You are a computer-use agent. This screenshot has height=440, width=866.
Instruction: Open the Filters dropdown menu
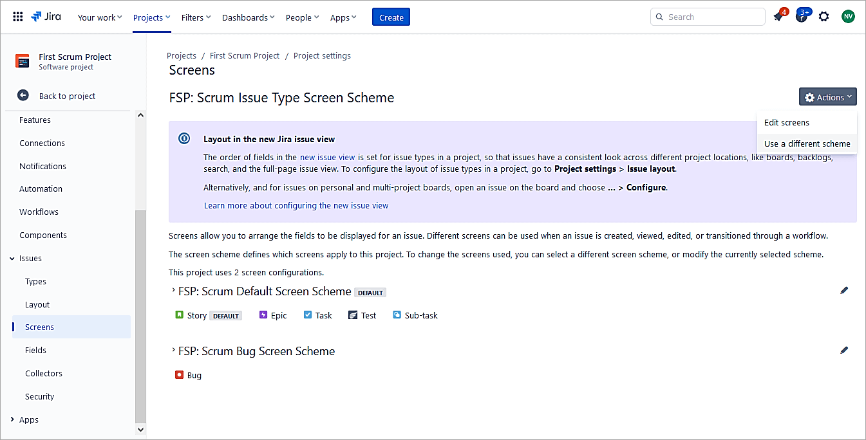pyautogui.click(x=196, y=17)
